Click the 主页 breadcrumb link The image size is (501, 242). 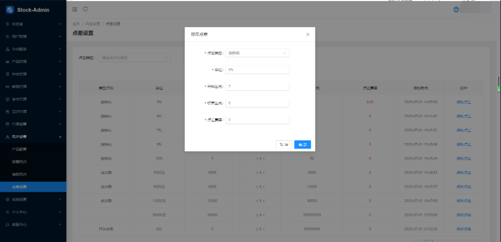pos(76,24)
